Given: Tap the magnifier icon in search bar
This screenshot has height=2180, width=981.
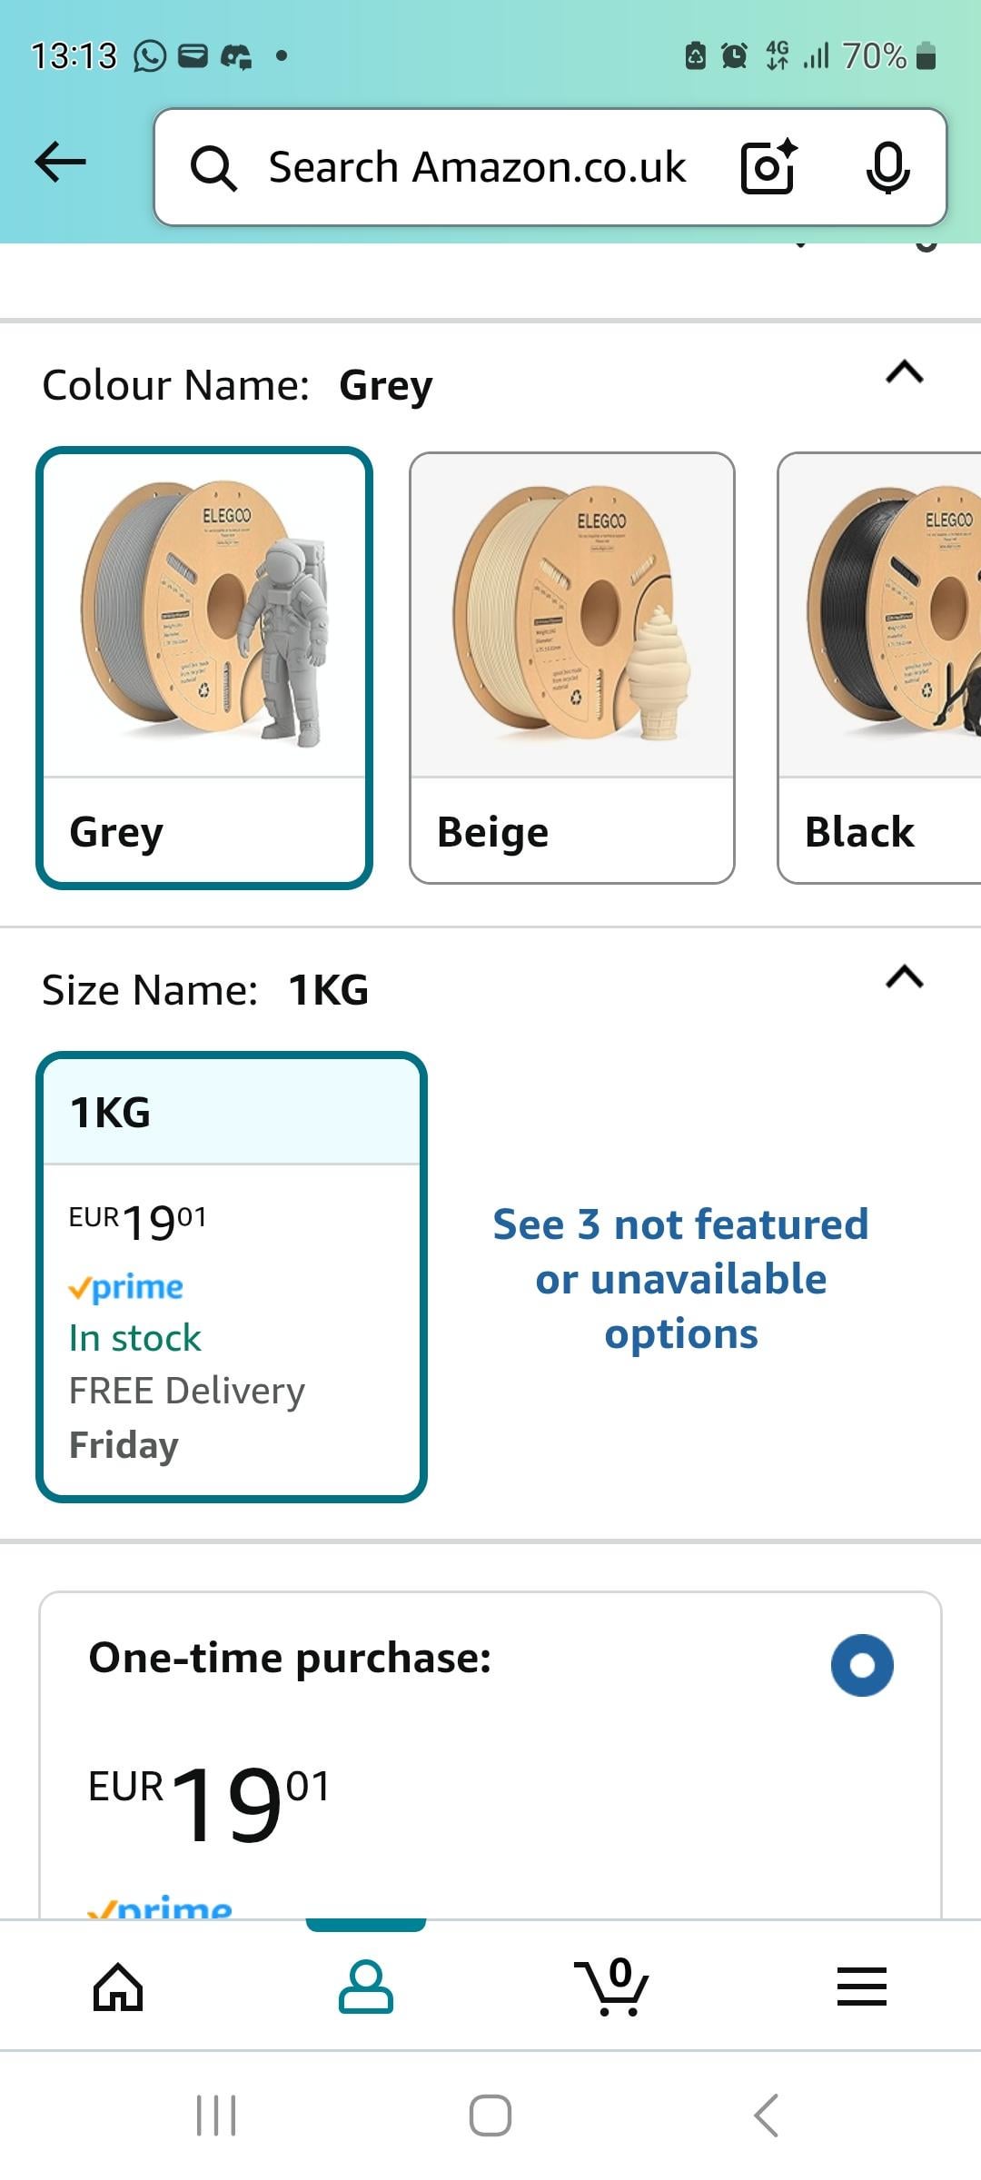Looking at the screenshot, I should coord(213,168).
